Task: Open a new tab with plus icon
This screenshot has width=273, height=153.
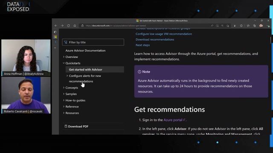Action: click(55, 48)
